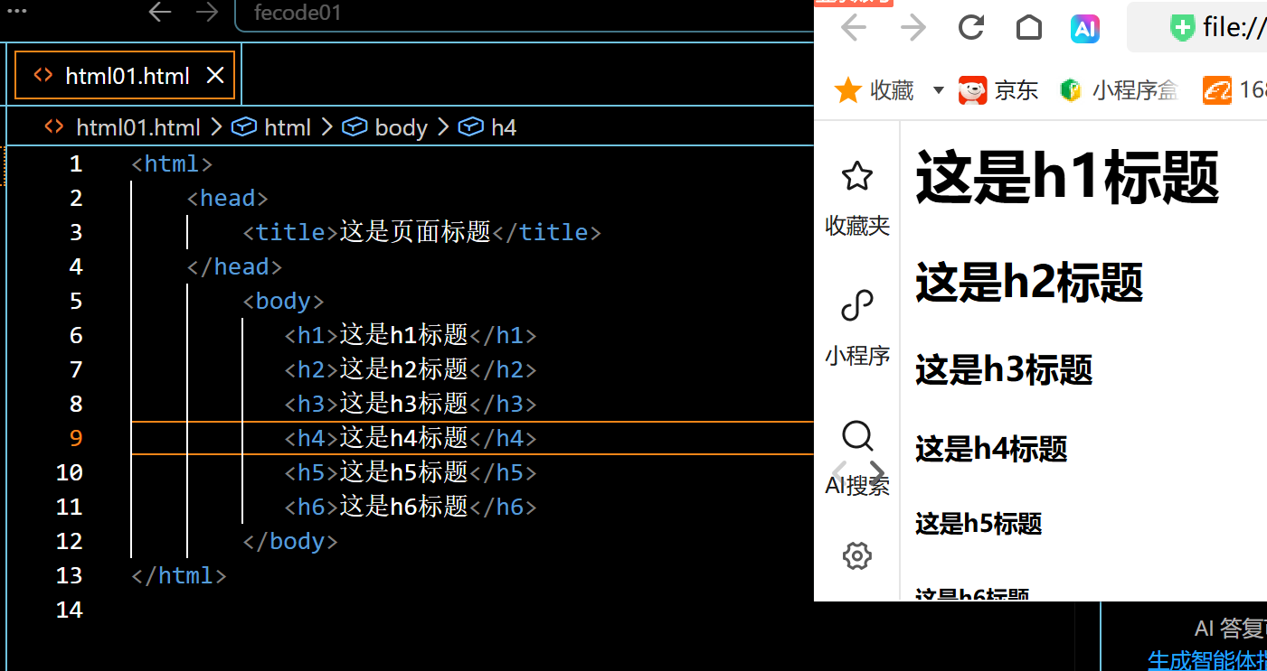Viewport: 1267px width, 671px height.
Task: Select the html01.html editor tab
Action: coord(125,75)
